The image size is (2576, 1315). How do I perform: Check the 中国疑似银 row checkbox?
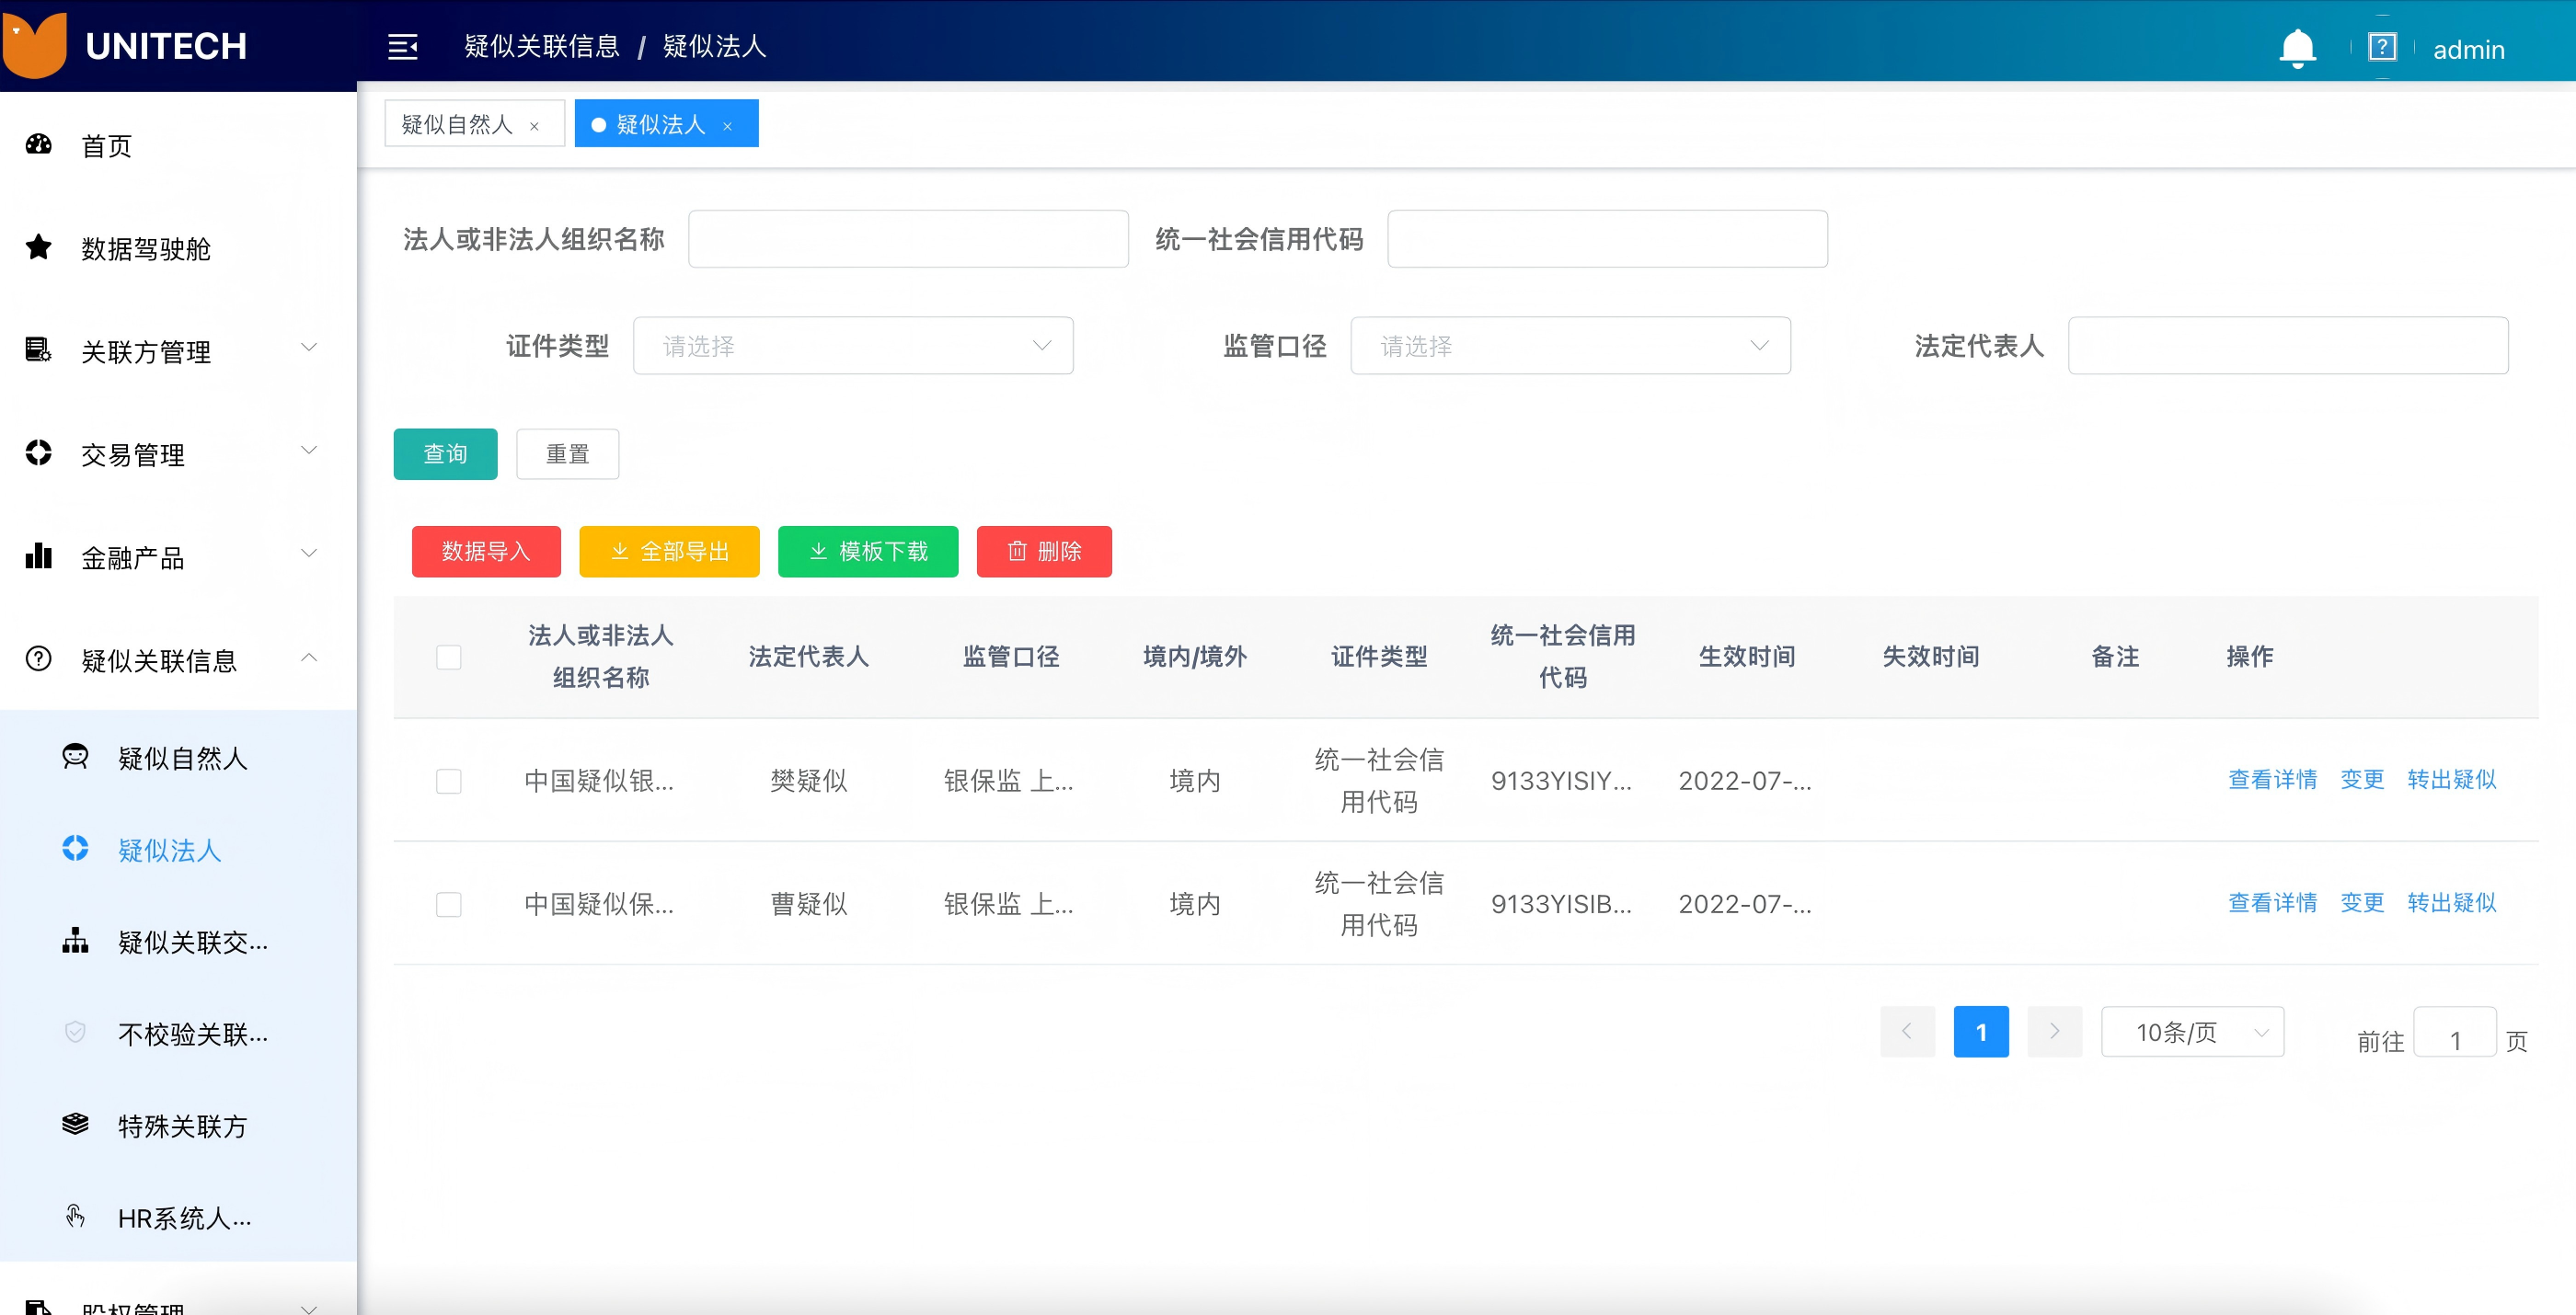coord(449,781)
